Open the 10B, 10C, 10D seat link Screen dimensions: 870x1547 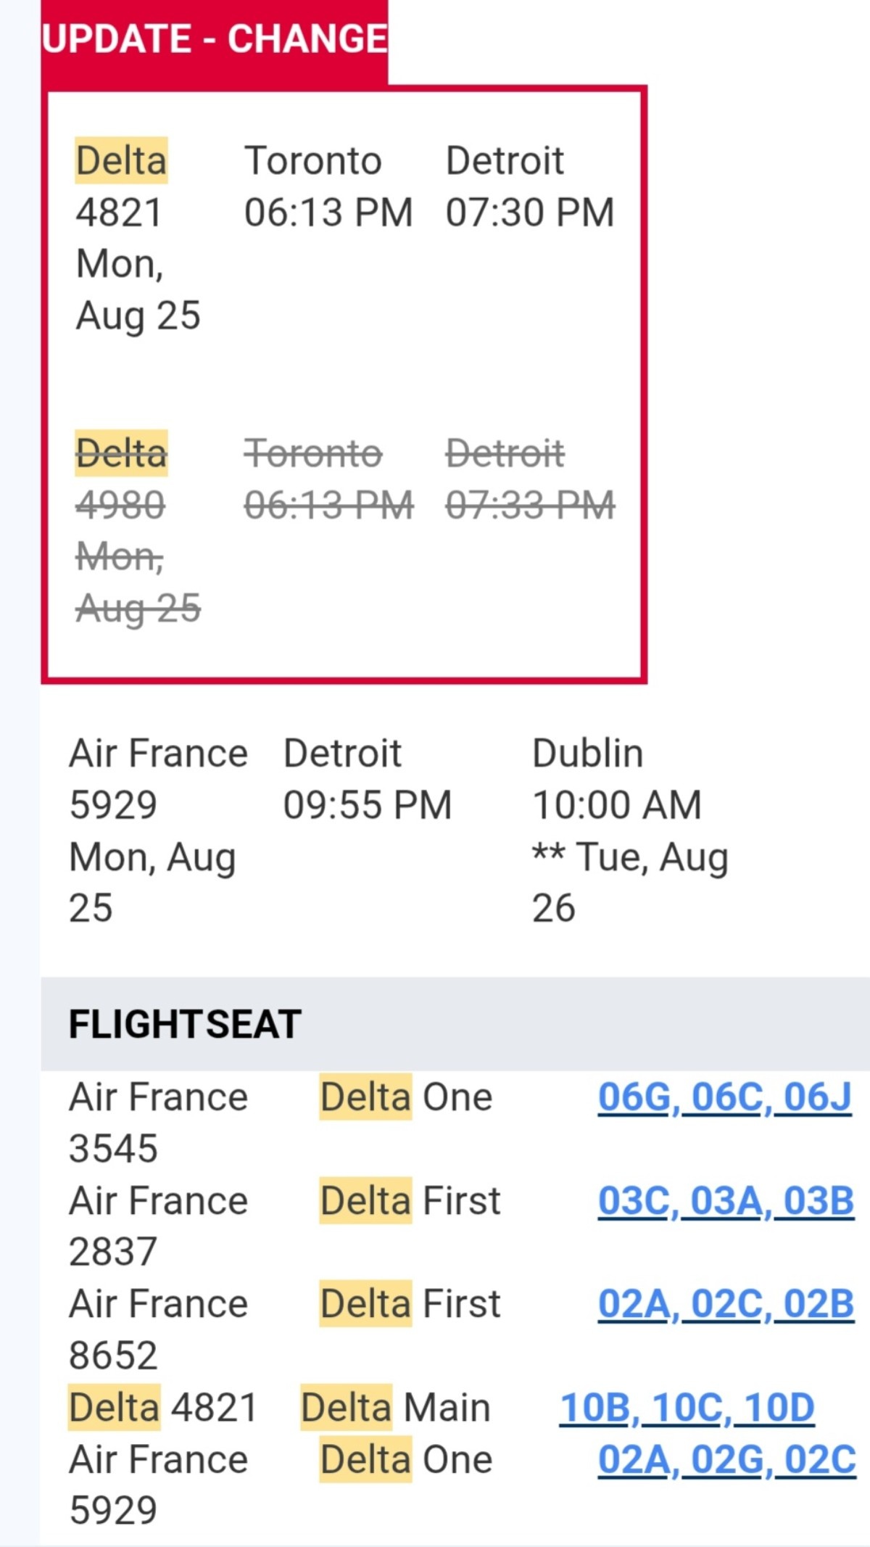pos(687,1408)
